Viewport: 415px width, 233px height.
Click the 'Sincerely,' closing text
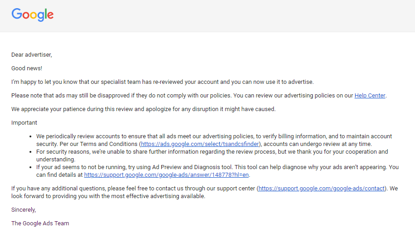tap(24, 210)
